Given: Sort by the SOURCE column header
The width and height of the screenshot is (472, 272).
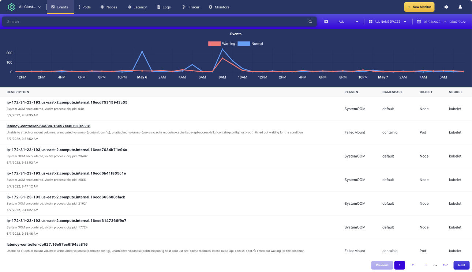Looking at the screenshot, I should pos(456,92).
